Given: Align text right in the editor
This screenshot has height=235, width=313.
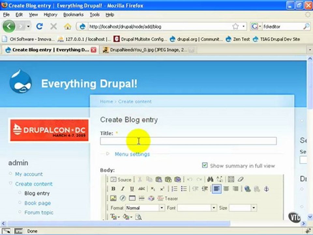Looking at the screenshot, I should (x=235, y=189).
